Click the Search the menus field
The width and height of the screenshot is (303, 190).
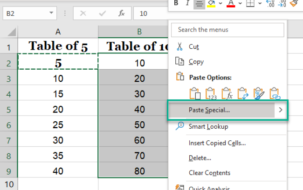point(227,30)
